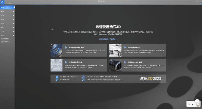Expand the 新建 submenu arrow
Viewport: 202px width, 109px height.
[x=14, y=11]
